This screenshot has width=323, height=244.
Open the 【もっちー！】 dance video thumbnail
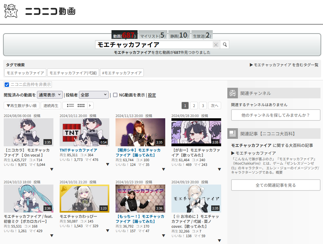140,198
